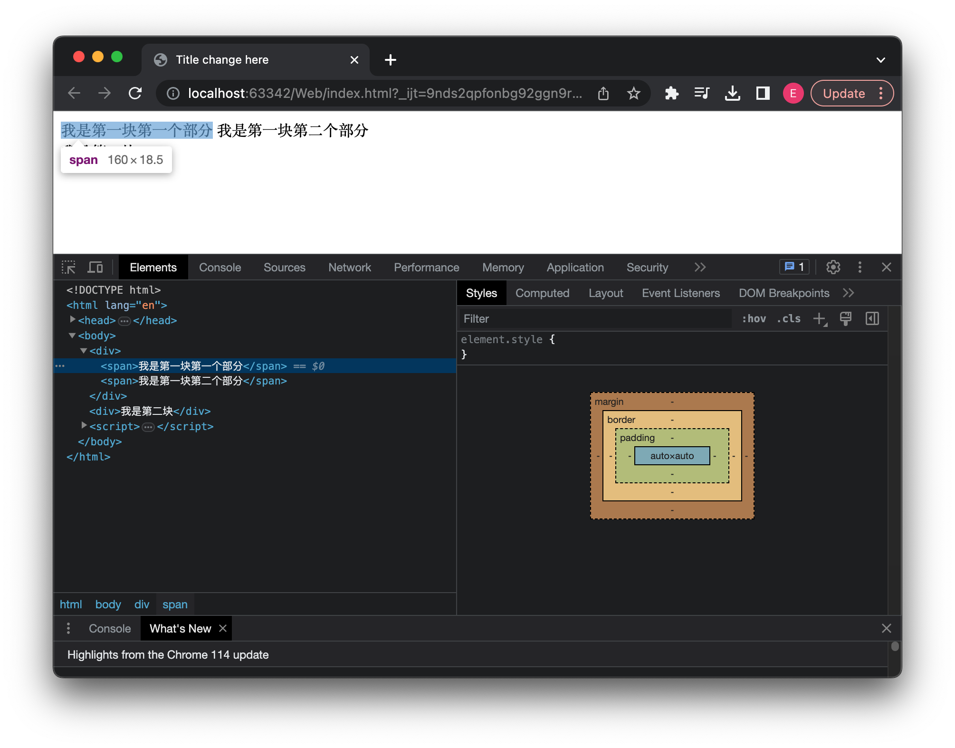Select the html lang="en" node
955x748 pixels.
coord(117,305)
